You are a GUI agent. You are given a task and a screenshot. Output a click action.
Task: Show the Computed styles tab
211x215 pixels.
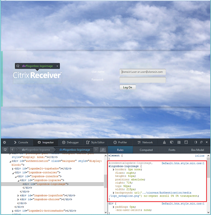(x=146, y=150)
